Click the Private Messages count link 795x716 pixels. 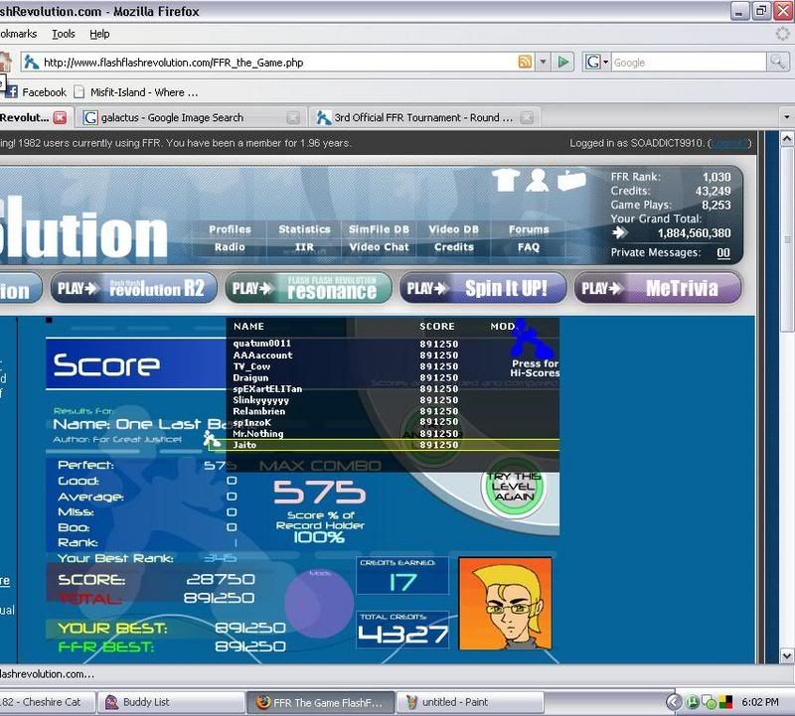coord(723,252)
